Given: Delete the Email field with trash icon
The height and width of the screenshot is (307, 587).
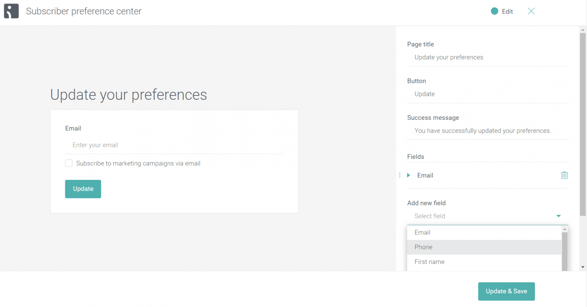Looking at the screenshot, I should click(x=564, y=175).
